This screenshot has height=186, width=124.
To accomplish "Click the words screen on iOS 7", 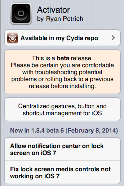I will pos(33,153).
